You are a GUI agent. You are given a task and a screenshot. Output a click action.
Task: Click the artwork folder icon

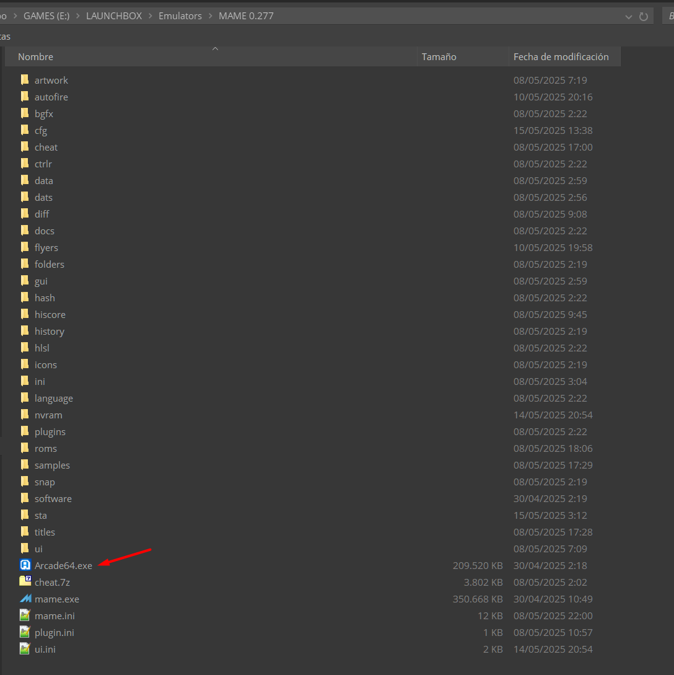pyautogui.click(x=25, y=79)
